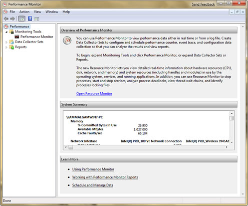The width and height of the screenshot is (248, 206).
Task: Click the Back arrow toolbar icon
Action: (6, 19)
